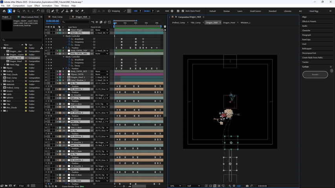Select the Hand tool
The image size is (335, 188).
point(14,11)
